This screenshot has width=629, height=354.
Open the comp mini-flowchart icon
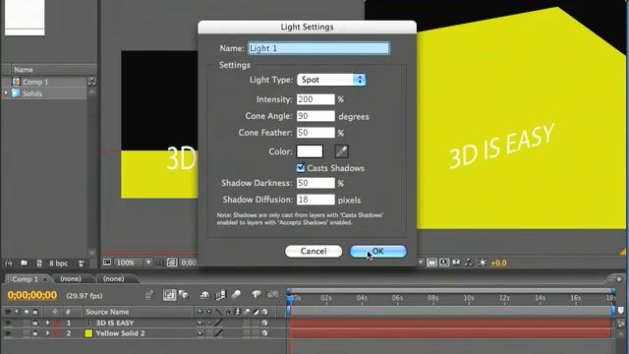[x=149, y=295]
